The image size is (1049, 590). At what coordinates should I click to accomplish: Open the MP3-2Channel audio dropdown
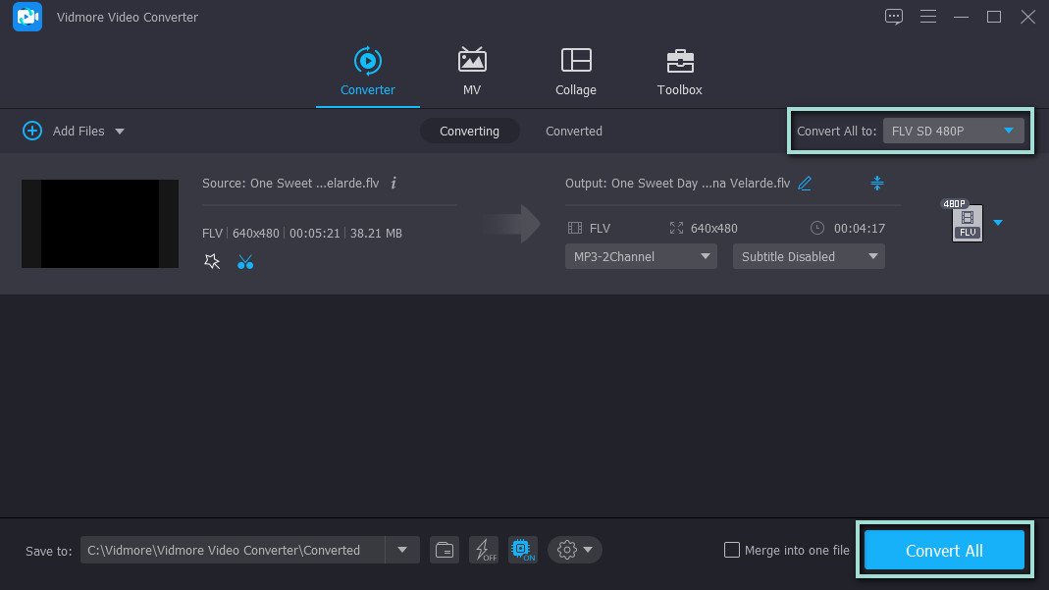639,256
